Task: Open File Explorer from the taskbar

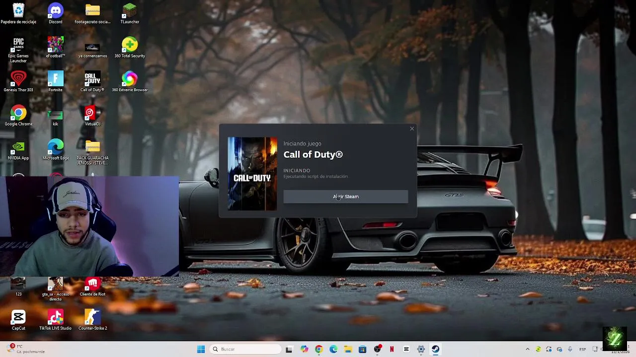Action: click(348, 349)
